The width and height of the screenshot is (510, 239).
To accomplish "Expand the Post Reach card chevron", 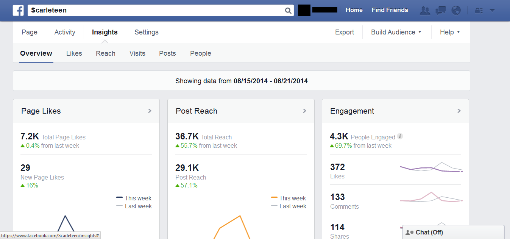I will pos(304,111).
